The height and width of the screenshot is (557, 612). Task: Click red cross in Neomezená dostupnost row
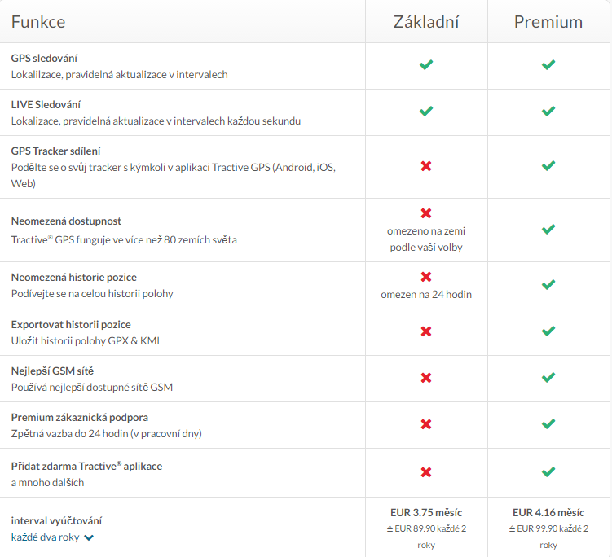tap(425, 213)
